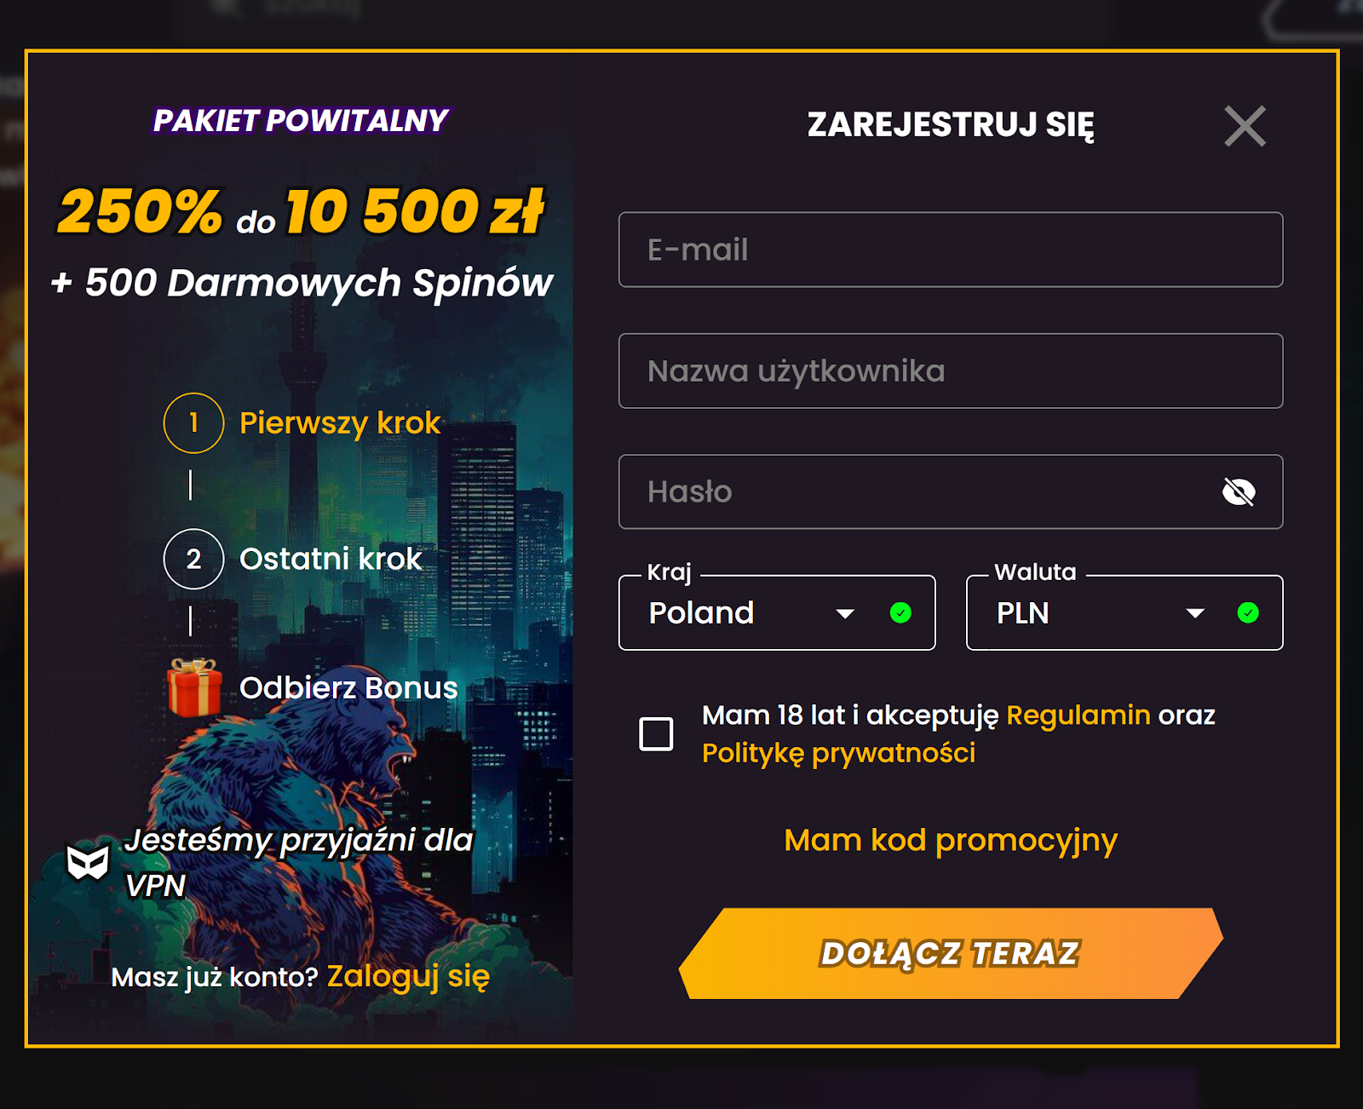Click the VPN mask icon
Image resolution: width=1363 pixels, height=1109 pixels.
coord(88,862)
